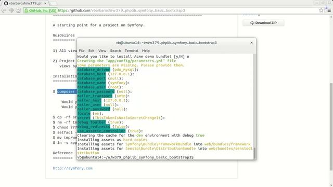Close the terminal window
This screenshot has width=333, height=187.
[x=251, y=43]
